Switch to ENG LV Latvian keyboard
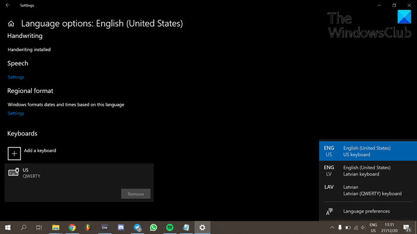Viewport: 417px width, 234px height. (x=368, y=170)
